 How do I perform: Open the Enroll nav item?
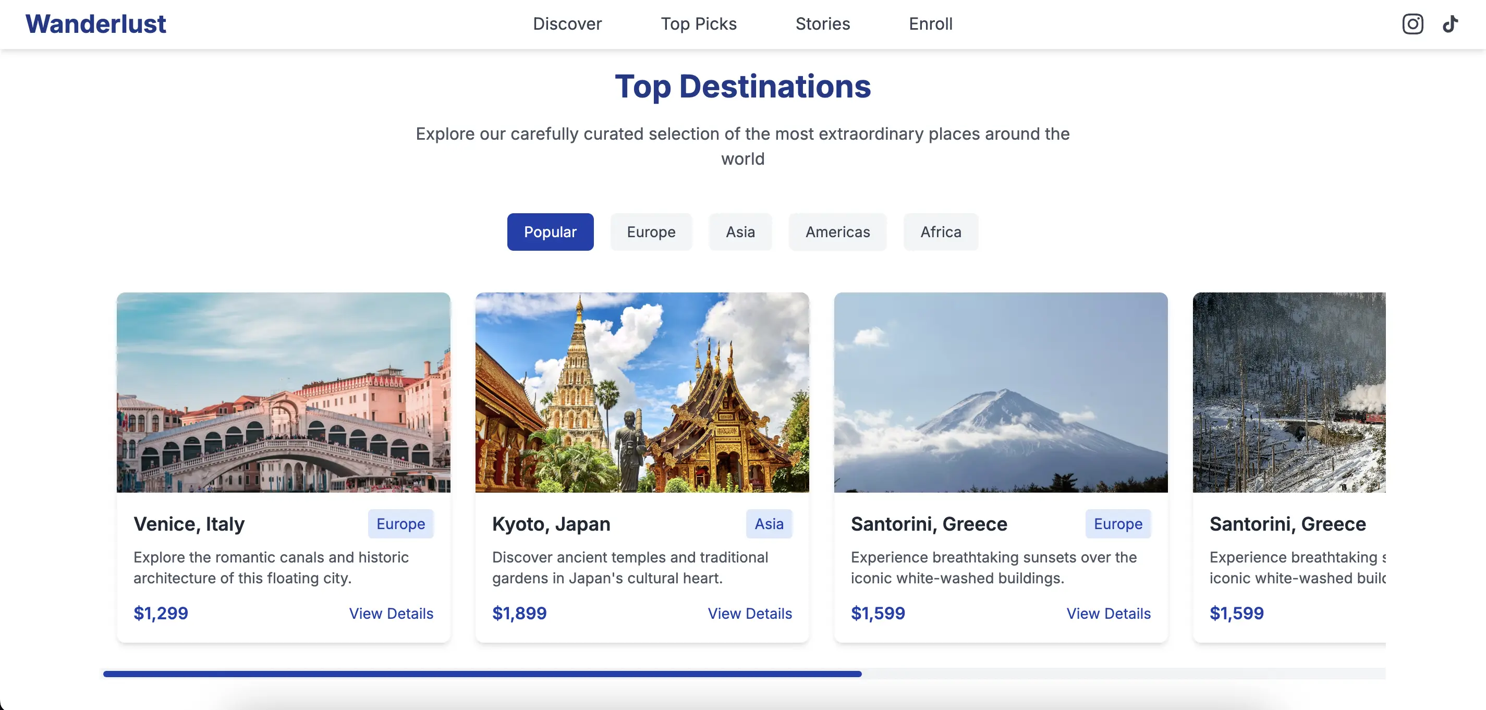[931, 23]
